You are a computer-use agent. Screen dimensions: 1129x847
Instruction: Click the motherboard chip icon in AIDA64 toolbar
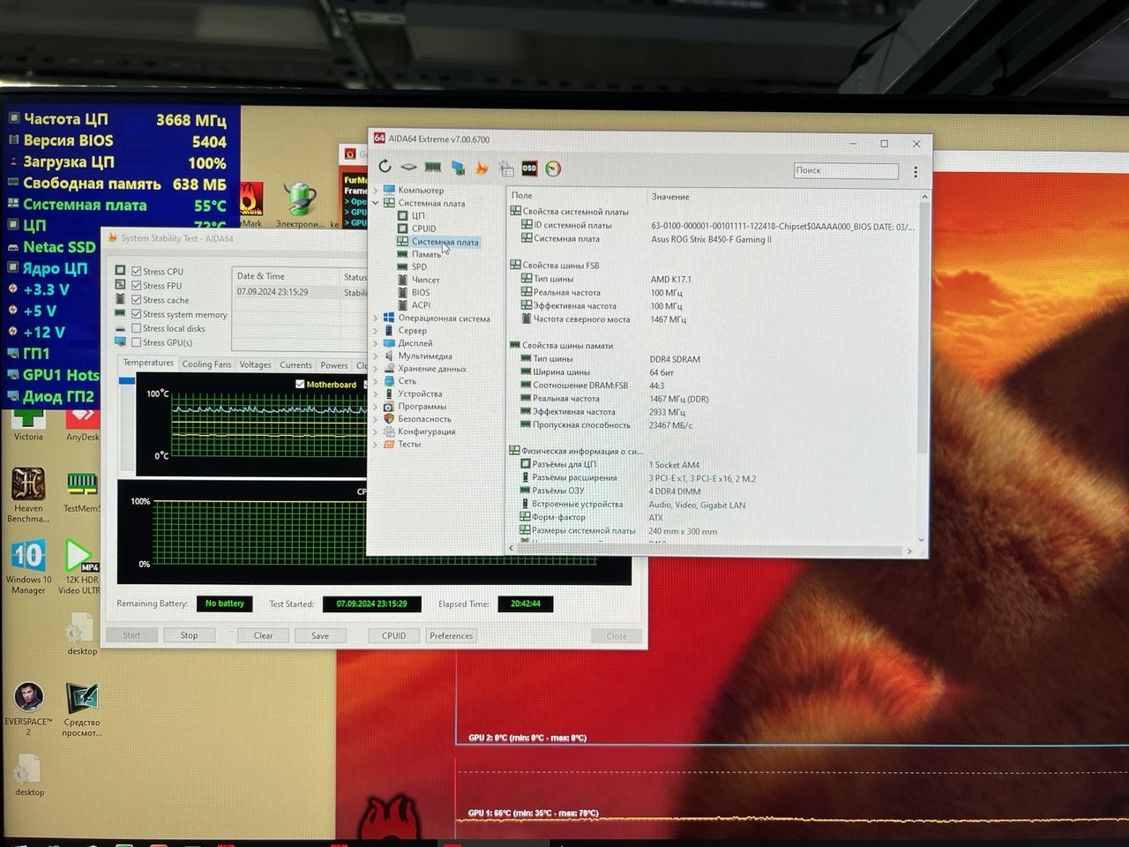408,167
